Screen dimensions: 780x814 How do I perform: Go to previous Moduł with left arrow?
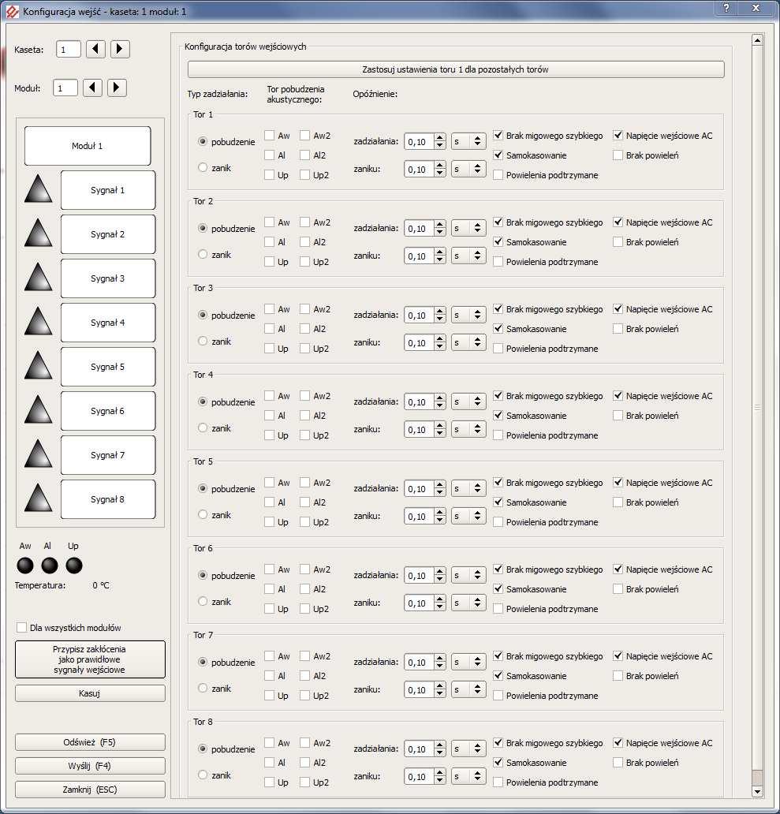point(92,88)
